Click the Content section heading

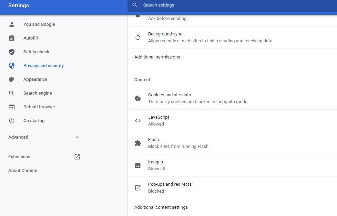[x=142, y=80]
